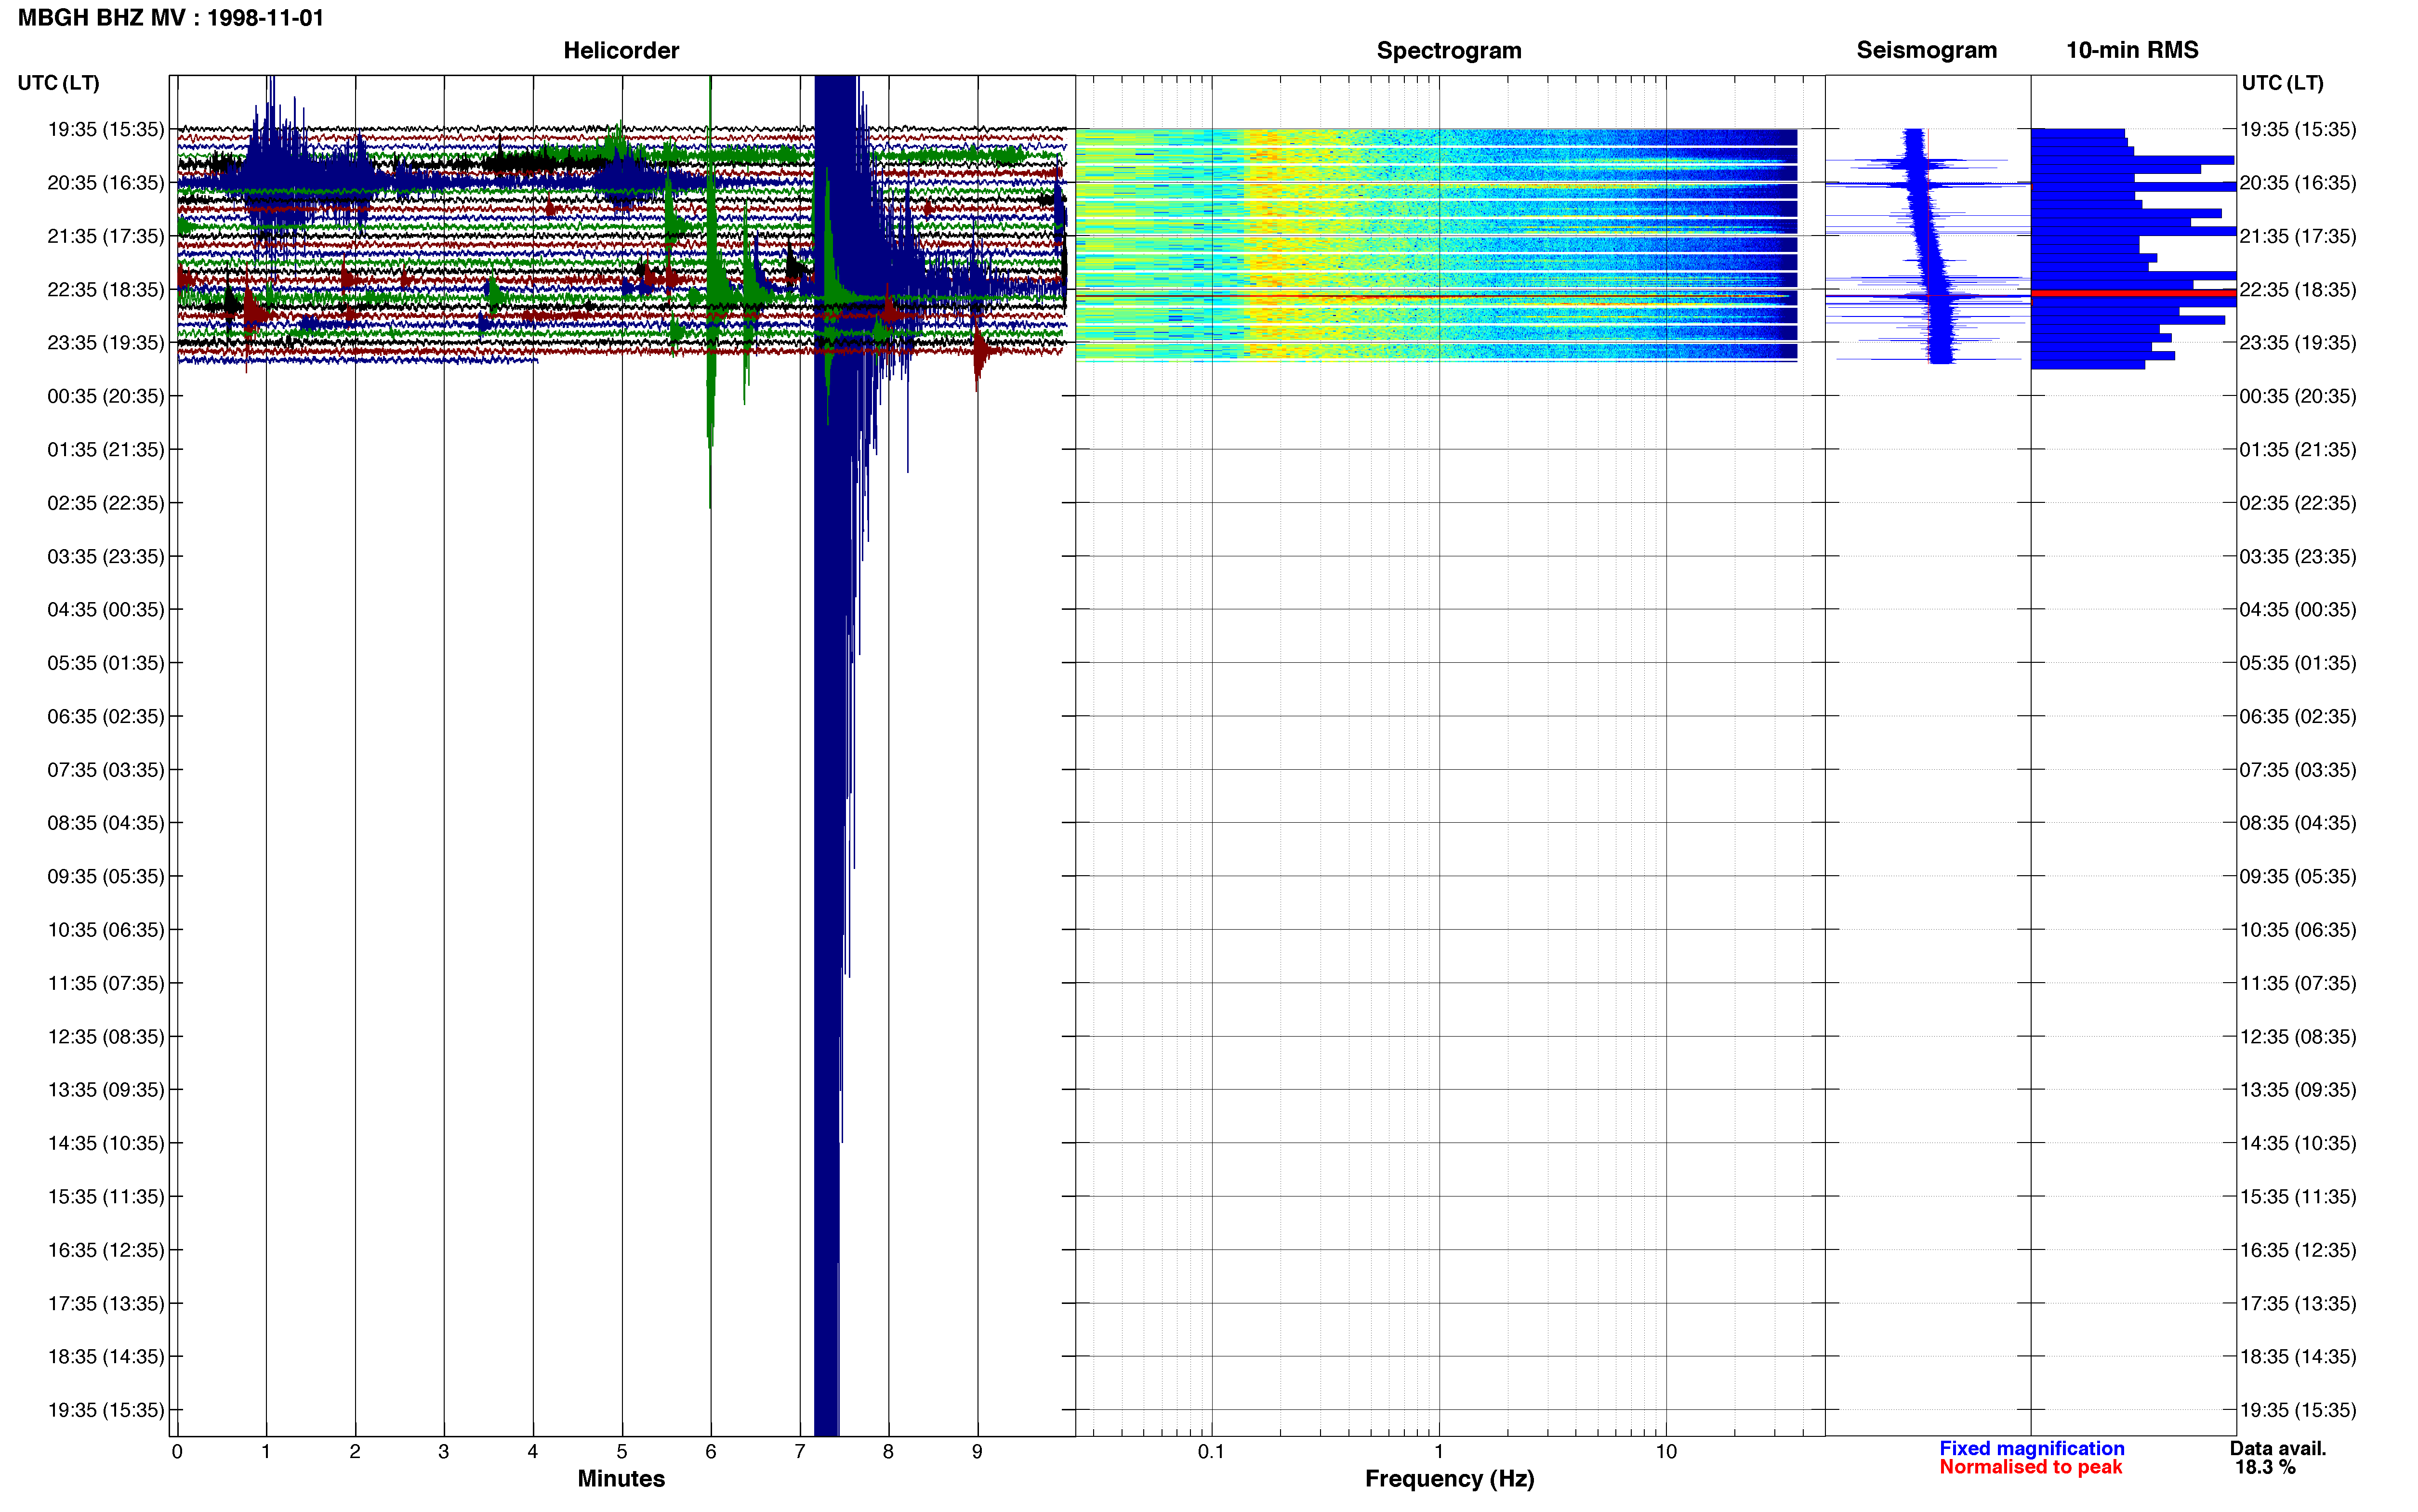Select the Helicorder panel heading
The width and height of the screenshot is (2418, 1512).
pos(621,50)
